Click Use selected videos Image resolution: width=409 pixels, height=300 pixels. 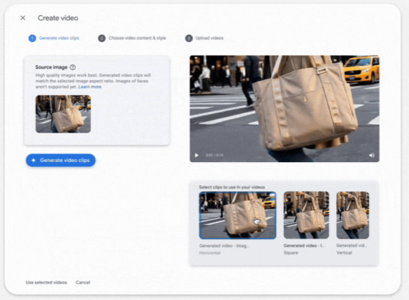point(46,282)
